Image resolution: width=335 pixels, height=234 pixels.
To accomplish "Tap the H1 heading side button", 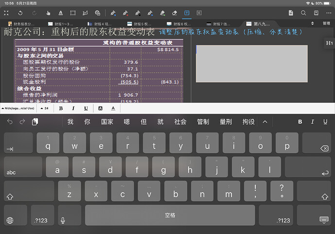I will [x=329, y=43].
